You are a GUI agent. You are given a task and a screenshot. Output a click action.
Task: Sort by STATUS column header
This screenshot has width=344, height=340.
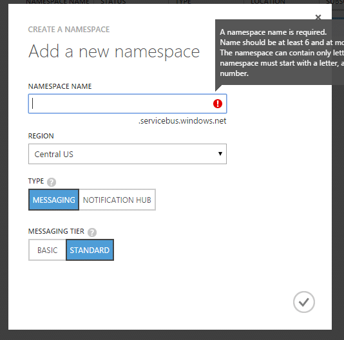click(113, 2)
